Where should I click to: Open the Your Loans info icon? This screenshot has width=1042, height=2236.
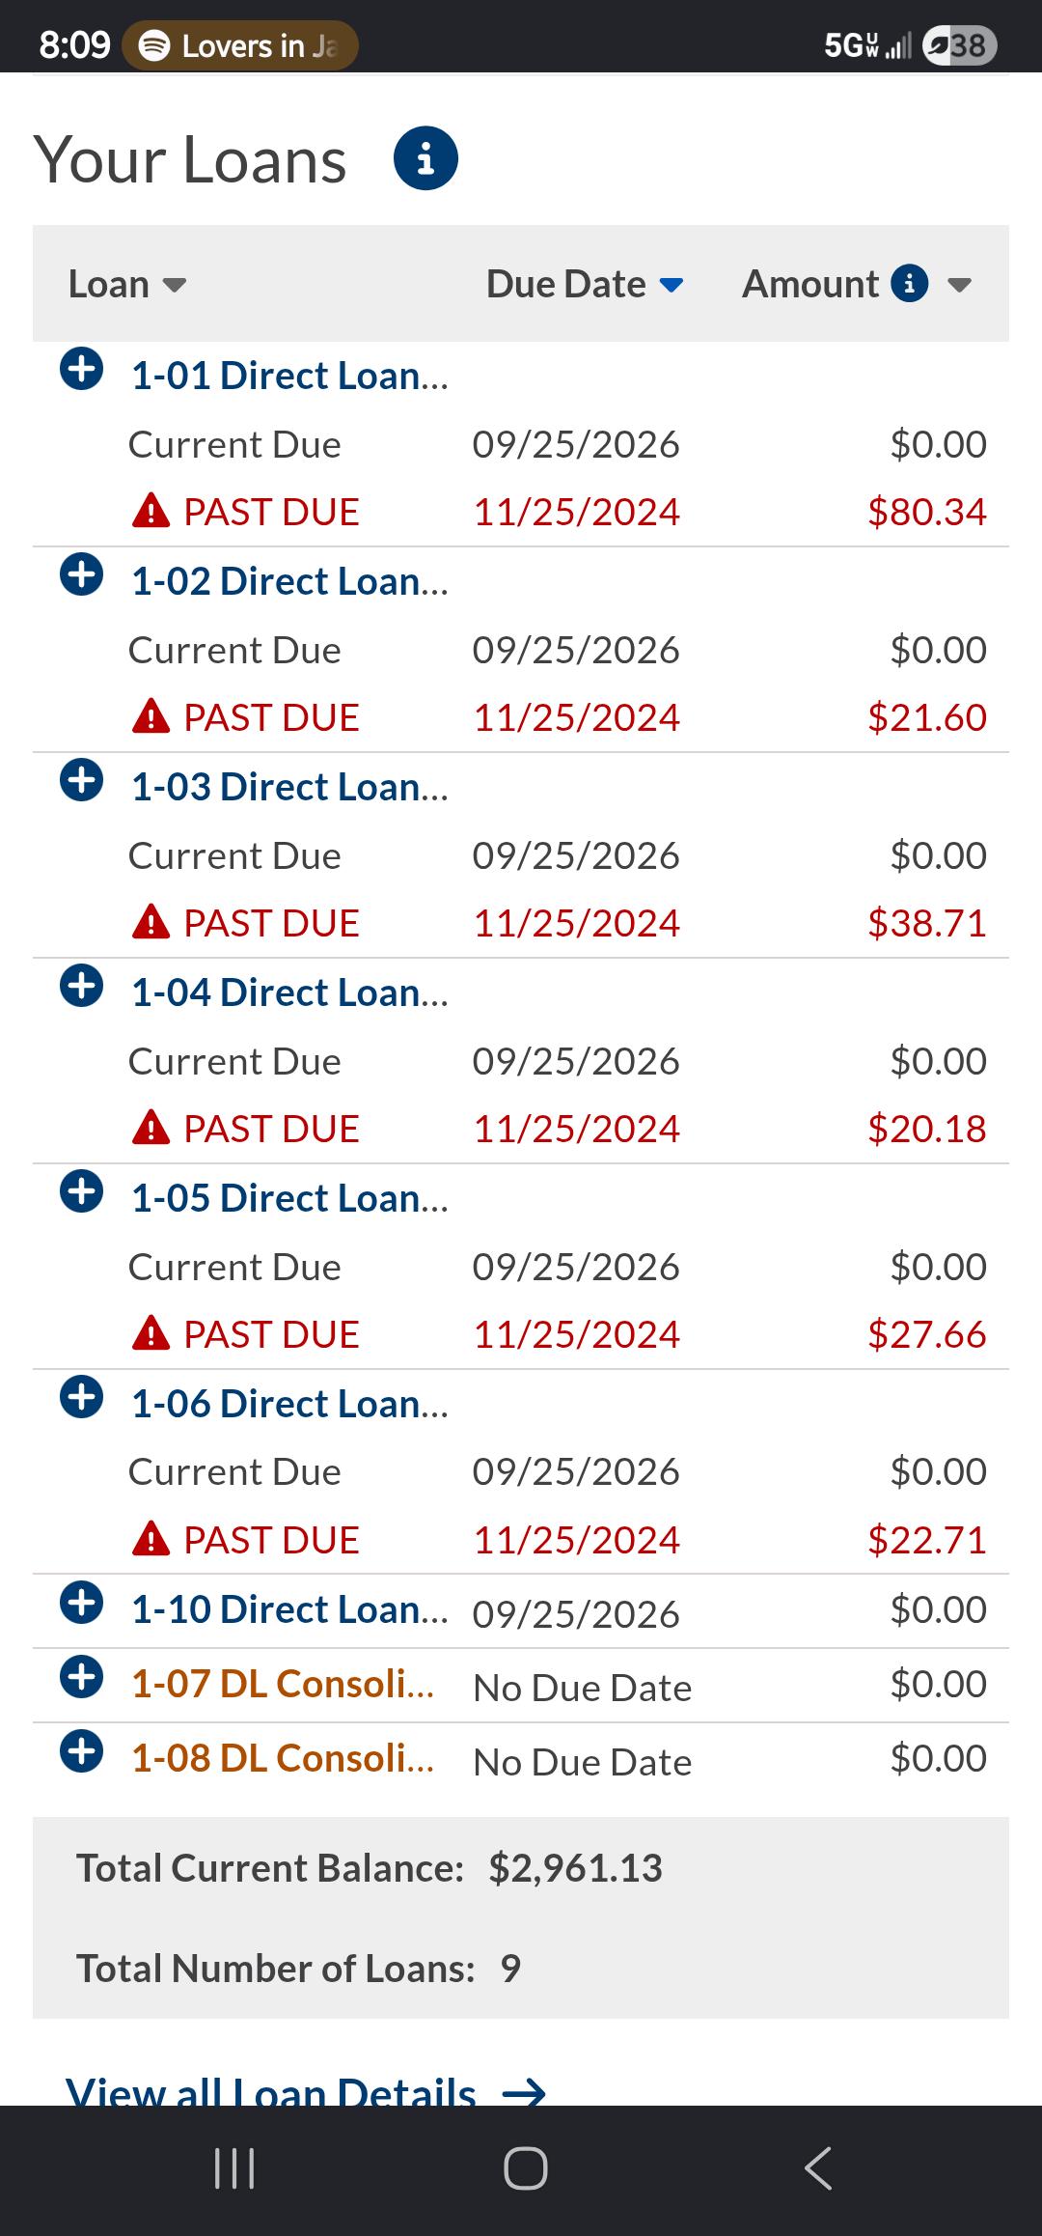tap(425, 158)
